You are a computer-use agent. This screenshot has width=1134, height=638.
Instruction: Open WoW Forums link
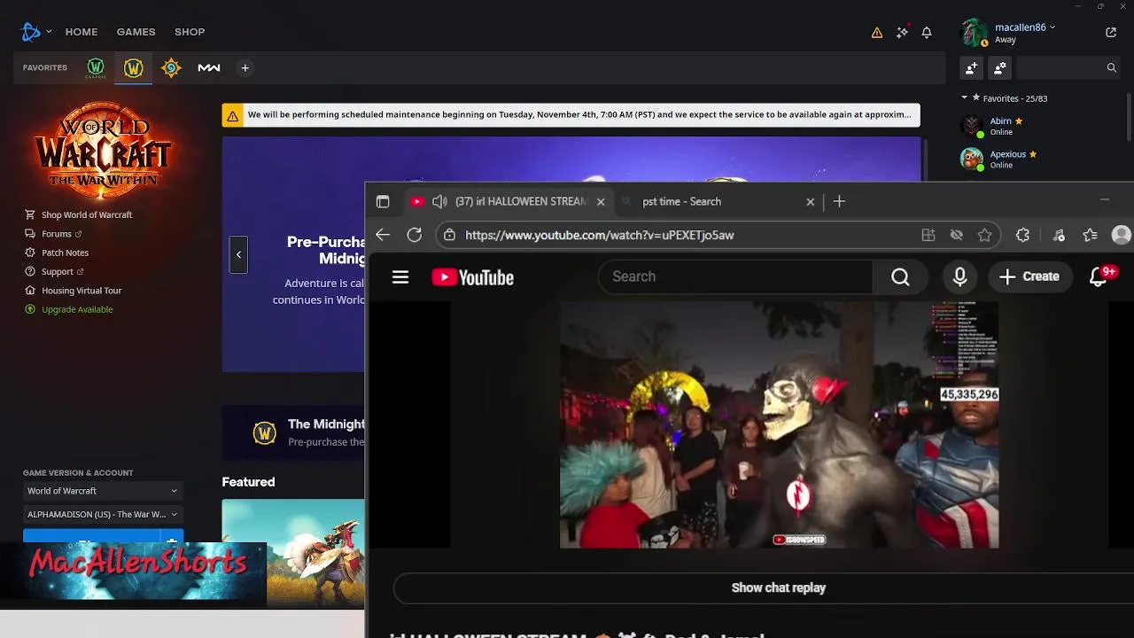pos(57,234)
